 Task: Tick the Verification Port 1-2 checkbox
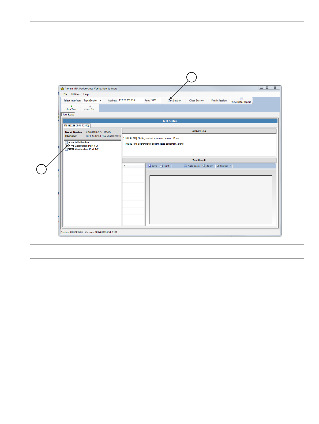(x=66, y=149)
